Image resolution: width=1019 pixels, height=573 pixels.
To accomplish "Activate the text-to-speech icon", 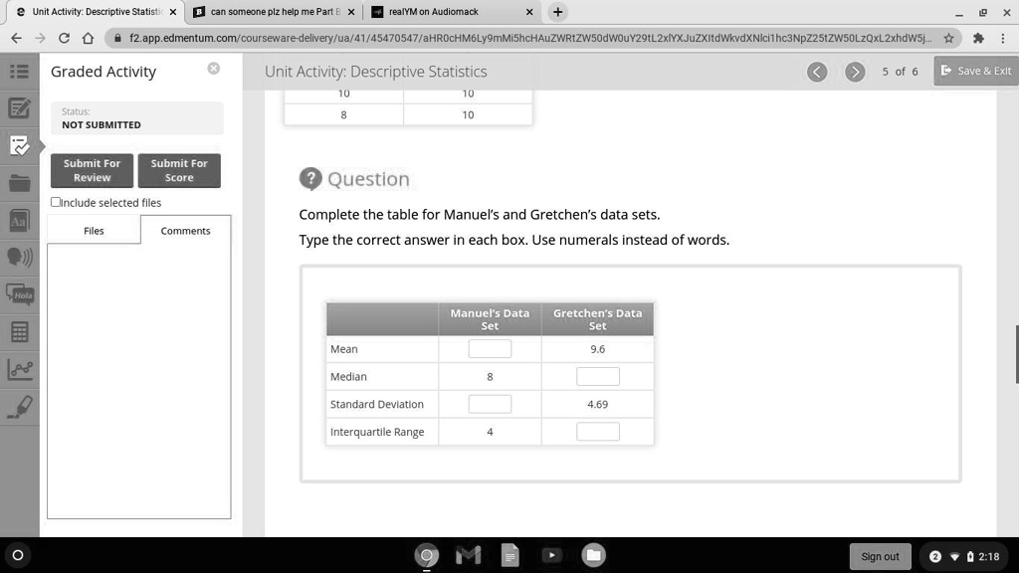I will point(18,257).
